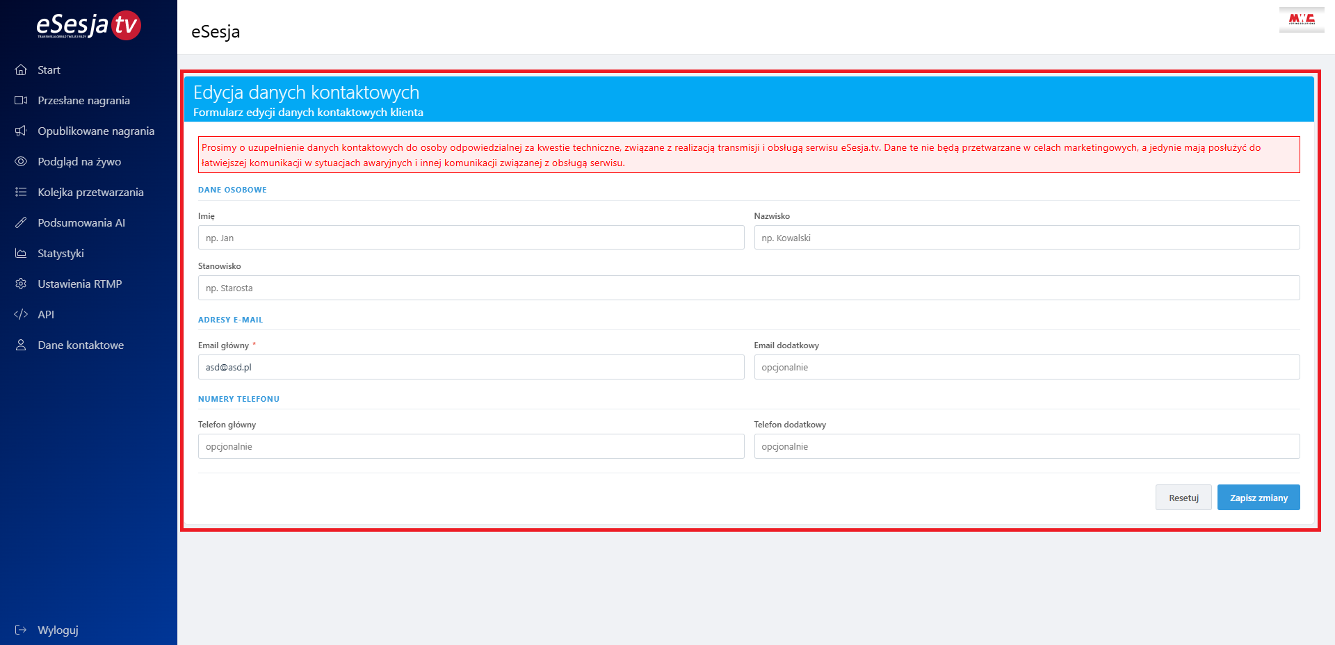1335x645 pixels.
Task: Open the Dane kontaktowe menu item
Action: point(81,345)
